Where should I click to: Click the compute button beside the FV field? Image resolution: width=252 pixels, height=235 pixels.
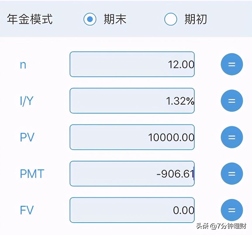(x=232, y=210)
